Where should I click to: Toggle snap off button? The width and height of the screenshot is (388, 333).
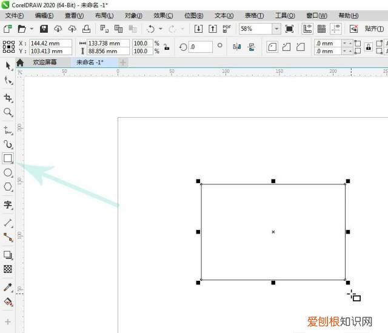(x=354, y=29)
